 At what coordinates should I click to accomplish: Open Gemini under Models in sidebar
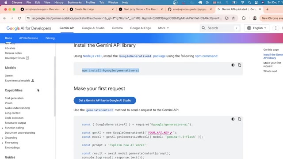point(9,76)
